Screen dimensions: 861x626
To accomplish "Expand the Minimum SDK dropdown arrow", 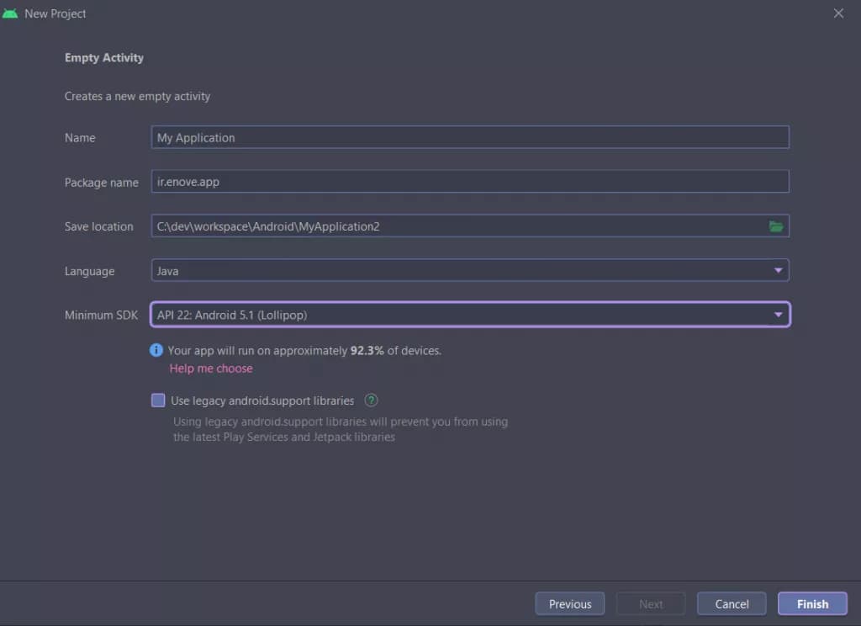I will pos(778,315).
